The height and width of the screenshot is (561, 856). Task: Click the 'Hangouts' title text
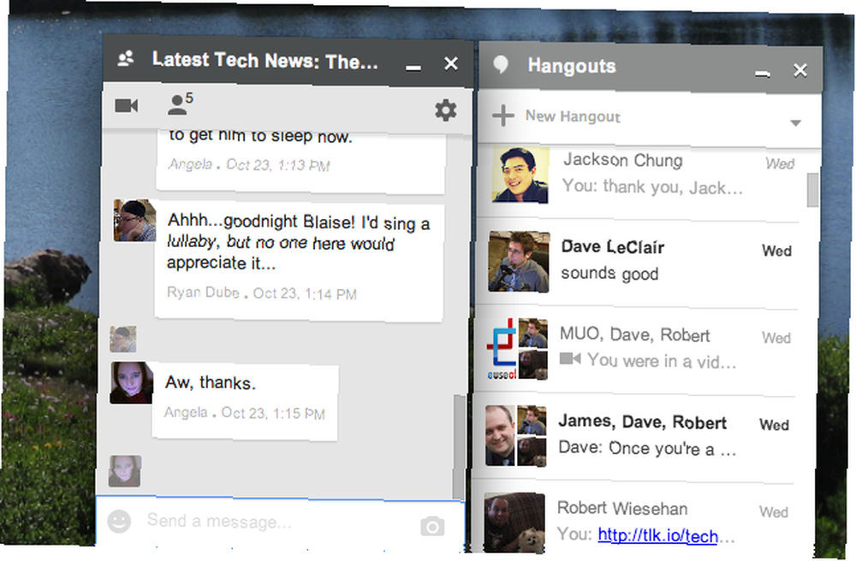572,66
